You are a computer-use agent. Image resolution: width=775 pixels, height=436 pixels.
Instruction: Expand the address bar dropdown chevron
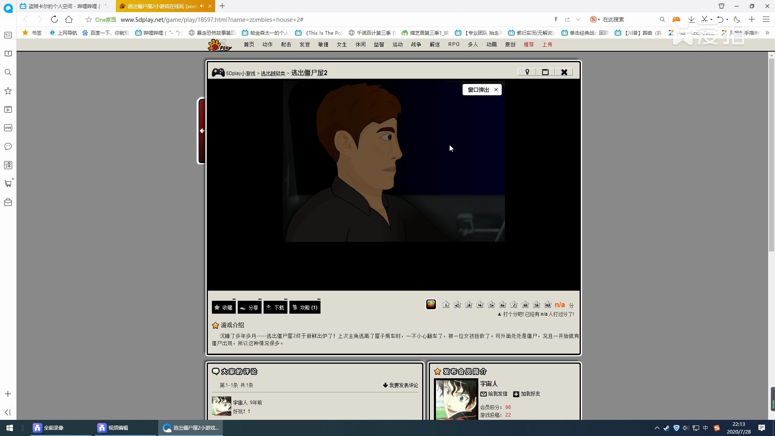coord(578,19)
